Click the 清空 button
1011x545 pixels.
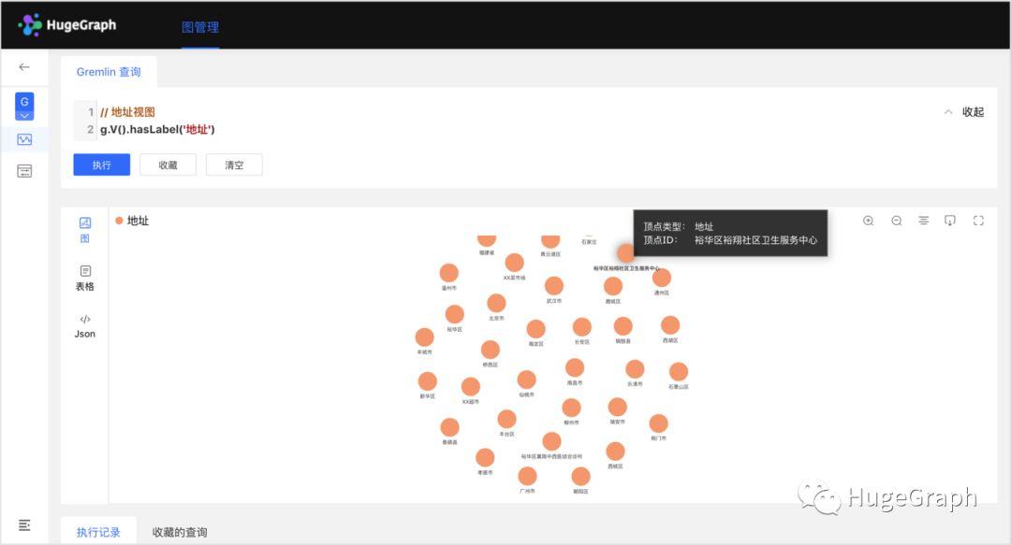point(234,165)
